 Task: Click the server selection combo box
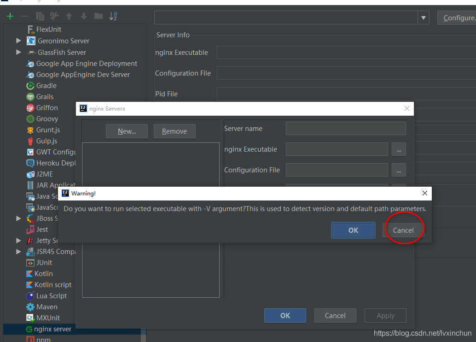[x=286, y=18]
